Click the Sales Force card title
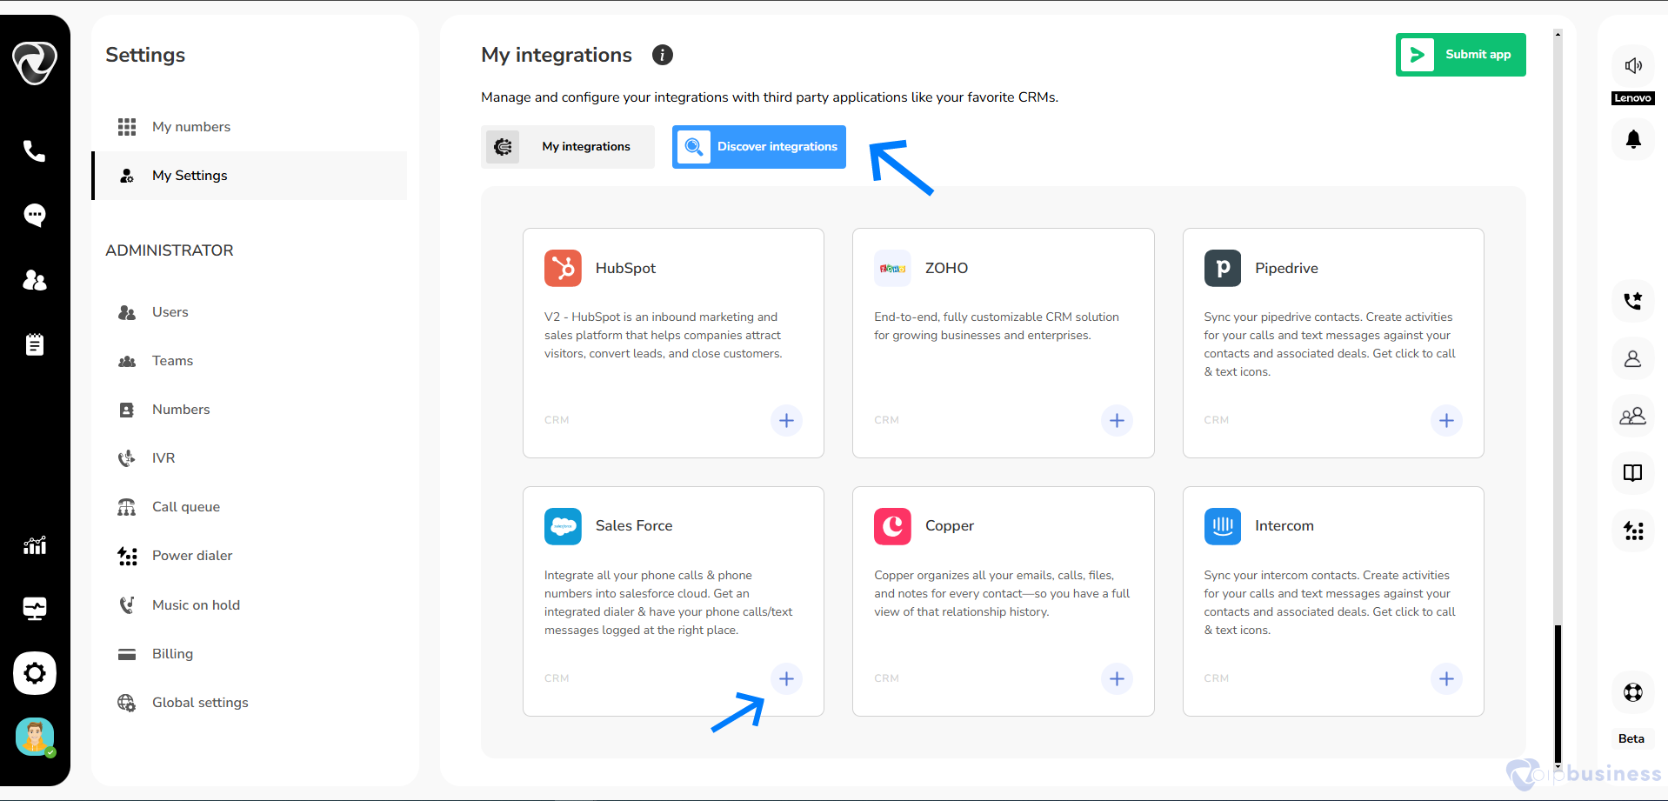This screenshot has width=1668, height=801. pyautogui.click(x=634, y=526)
